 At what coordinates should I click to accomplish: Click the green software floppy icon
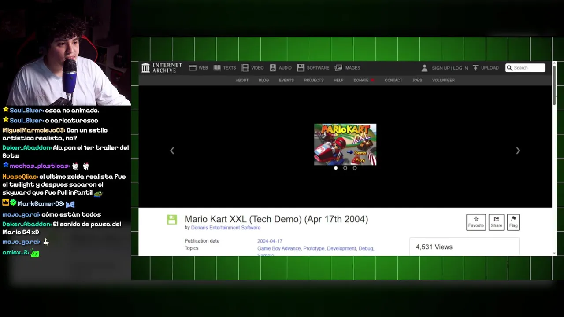pyautogui.click(x=172, y=219)
